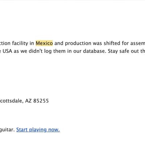Click the word 'guitar.' before the link
The height and width of the screenshot is (145, 145).
click(7, 130)
